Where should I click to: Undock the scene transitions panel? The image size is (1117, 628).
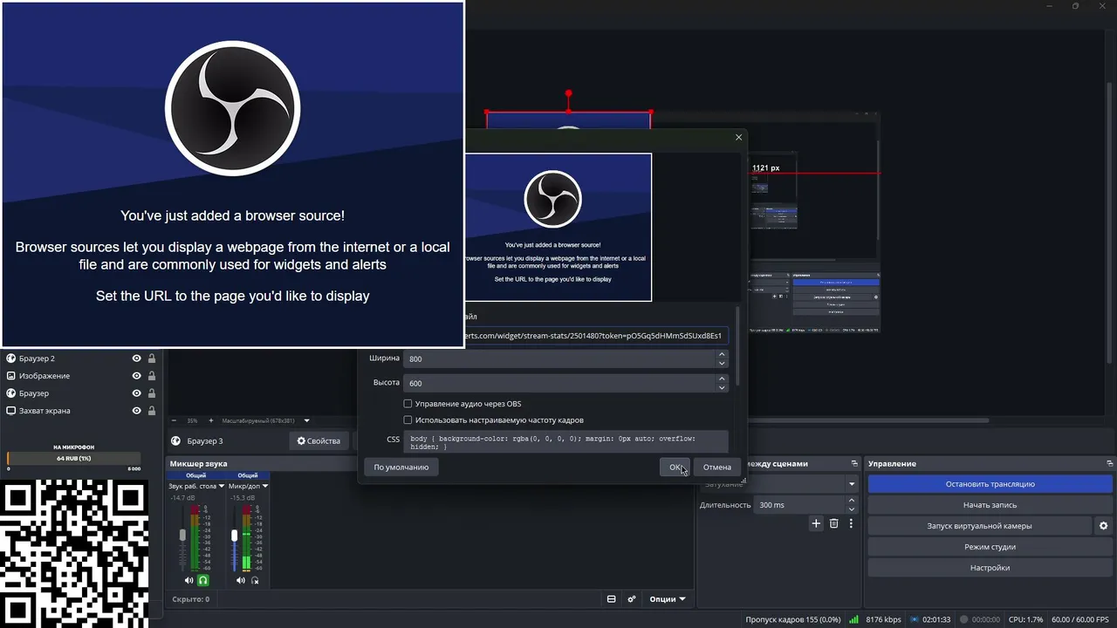tap(854, 464)
